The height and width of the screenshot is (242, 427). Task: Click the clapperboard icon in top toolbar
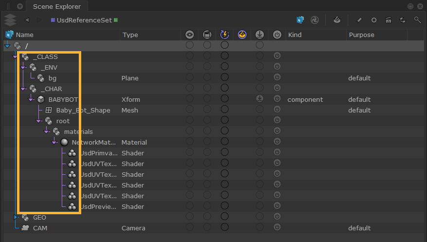coord(388,20)
